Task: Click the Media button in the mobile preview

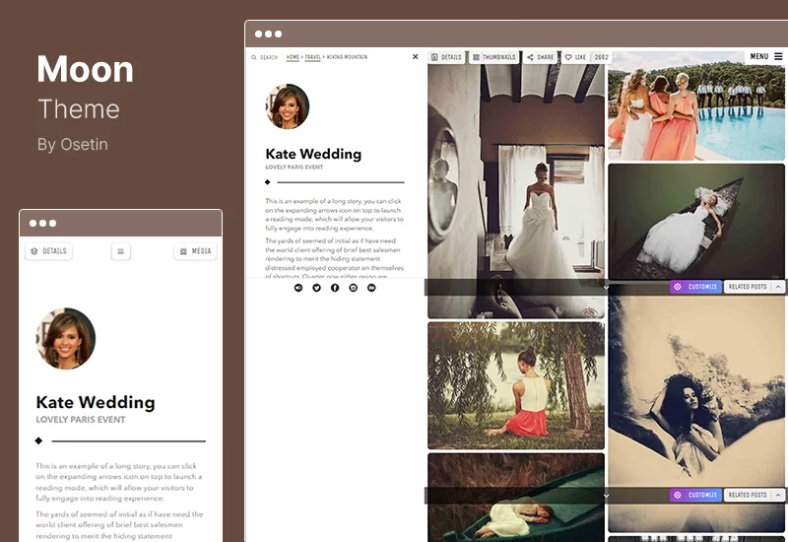Action: pyautogui.click(x=195, y=251)
